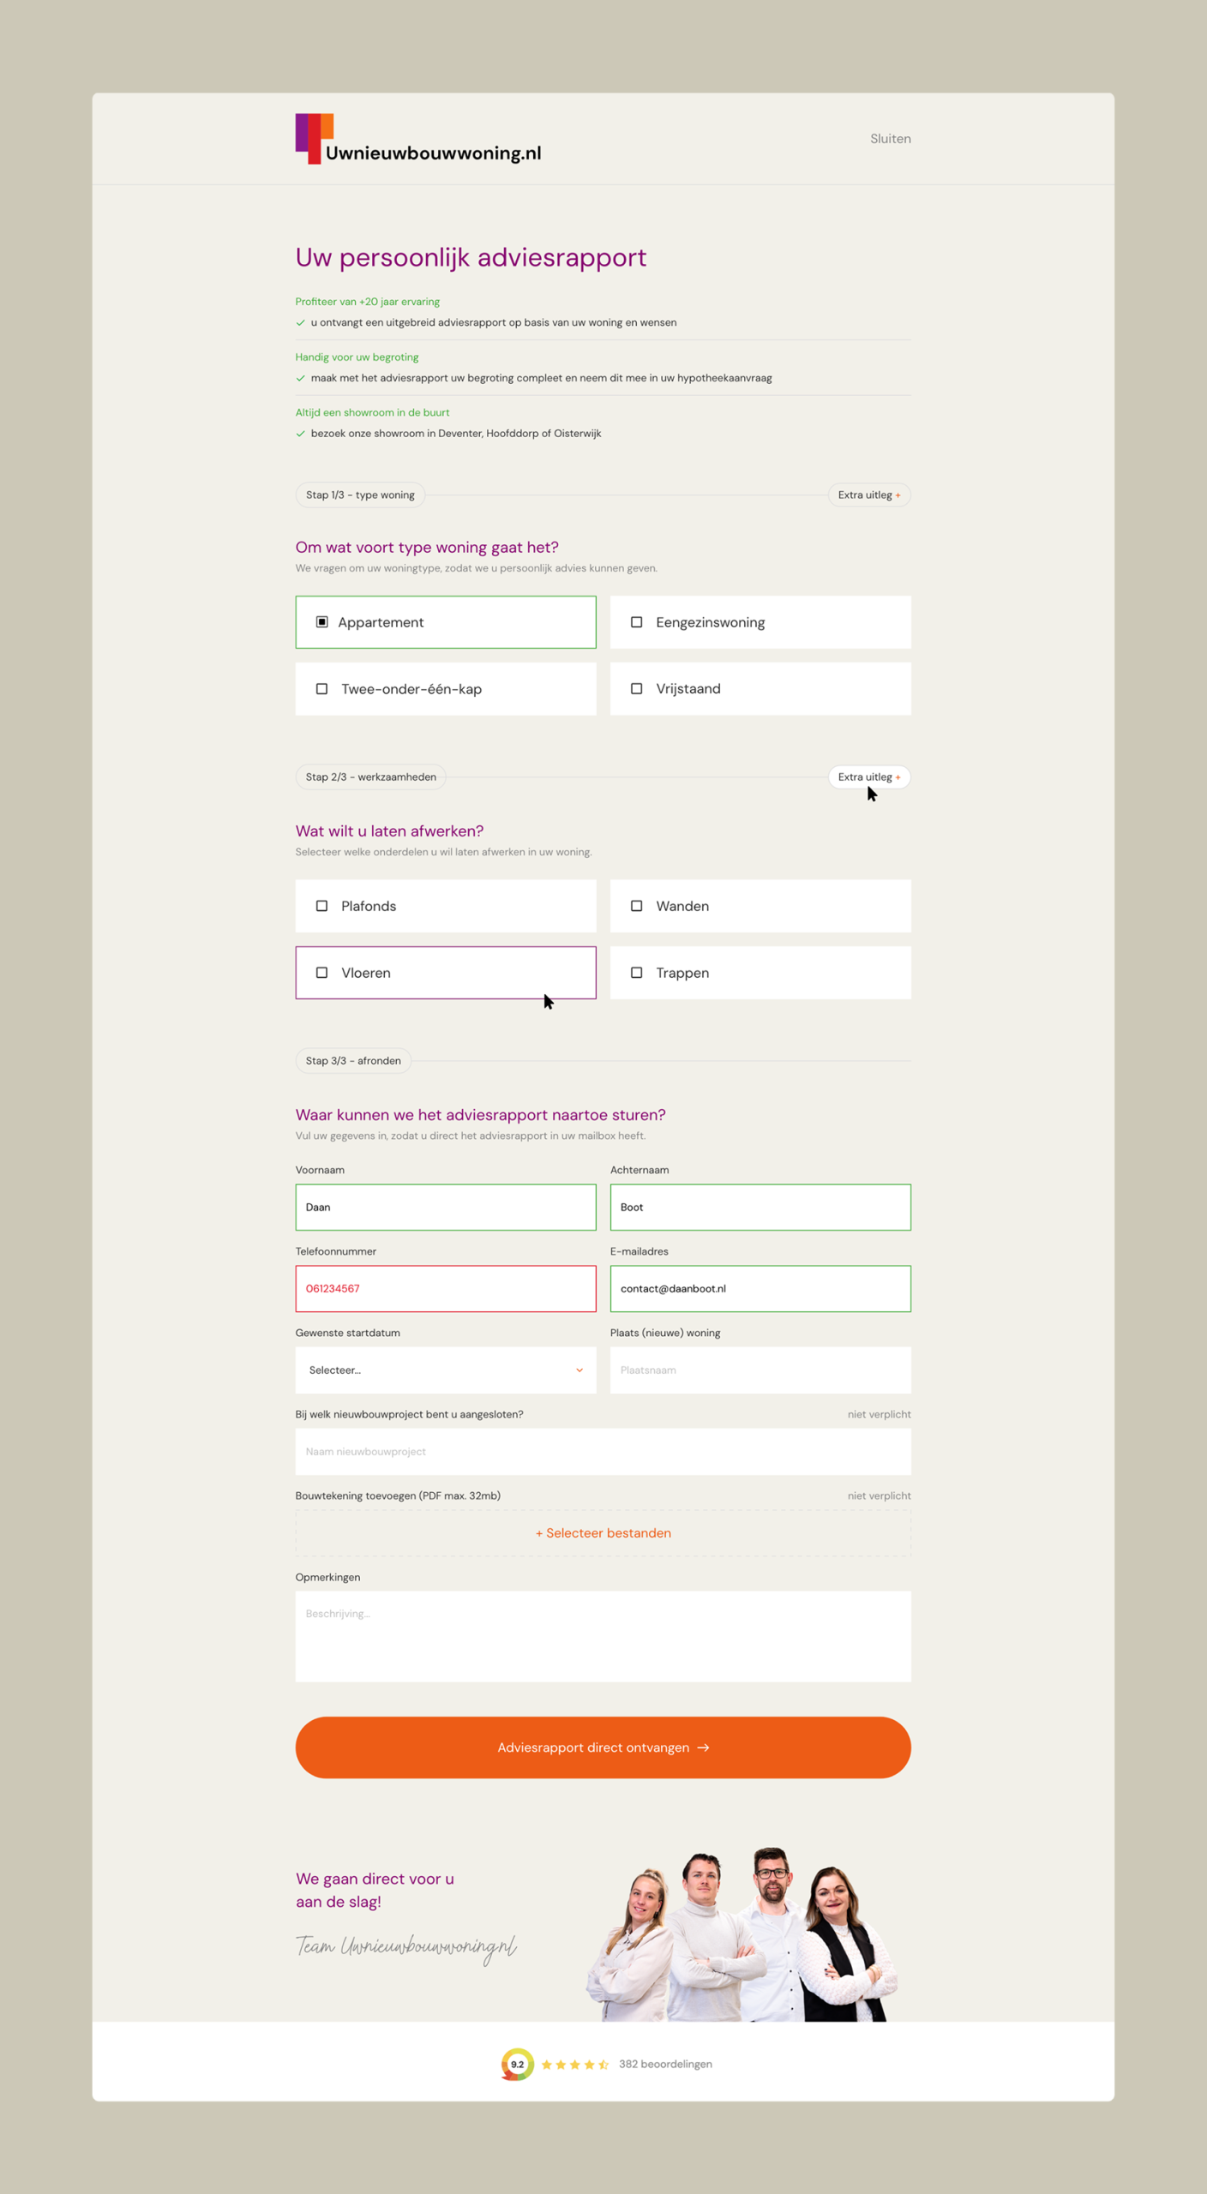Click the Plaatsnaam input field
The width and height of the screenshot is (1207, 2194).
(x=760, y=1370)
